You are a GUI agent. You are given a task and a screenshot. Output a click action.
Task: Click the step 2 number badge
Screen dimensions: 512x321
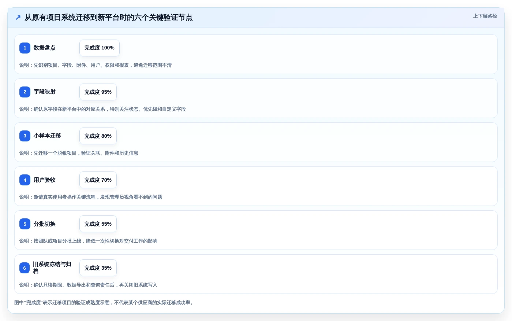click(x=25, y=92)
